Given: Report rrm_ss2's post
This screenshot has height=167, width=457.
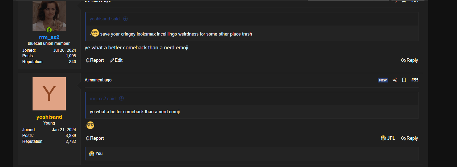Looking at the screenshot, I should coord(95,60).
